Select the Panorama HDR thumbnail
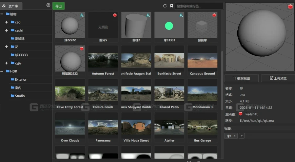Image resolution: width=295 pixels, height=162 pixels. point(103,127)
